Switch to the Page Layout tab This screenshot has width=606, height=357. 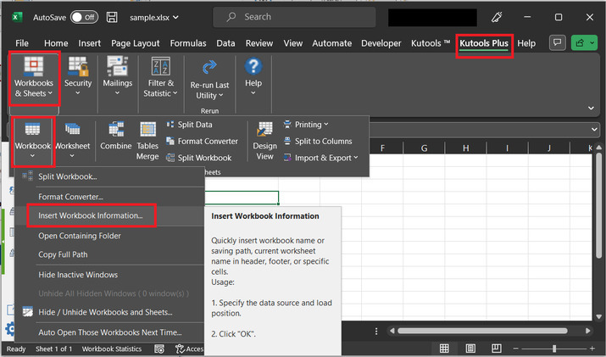pos(136,43)
